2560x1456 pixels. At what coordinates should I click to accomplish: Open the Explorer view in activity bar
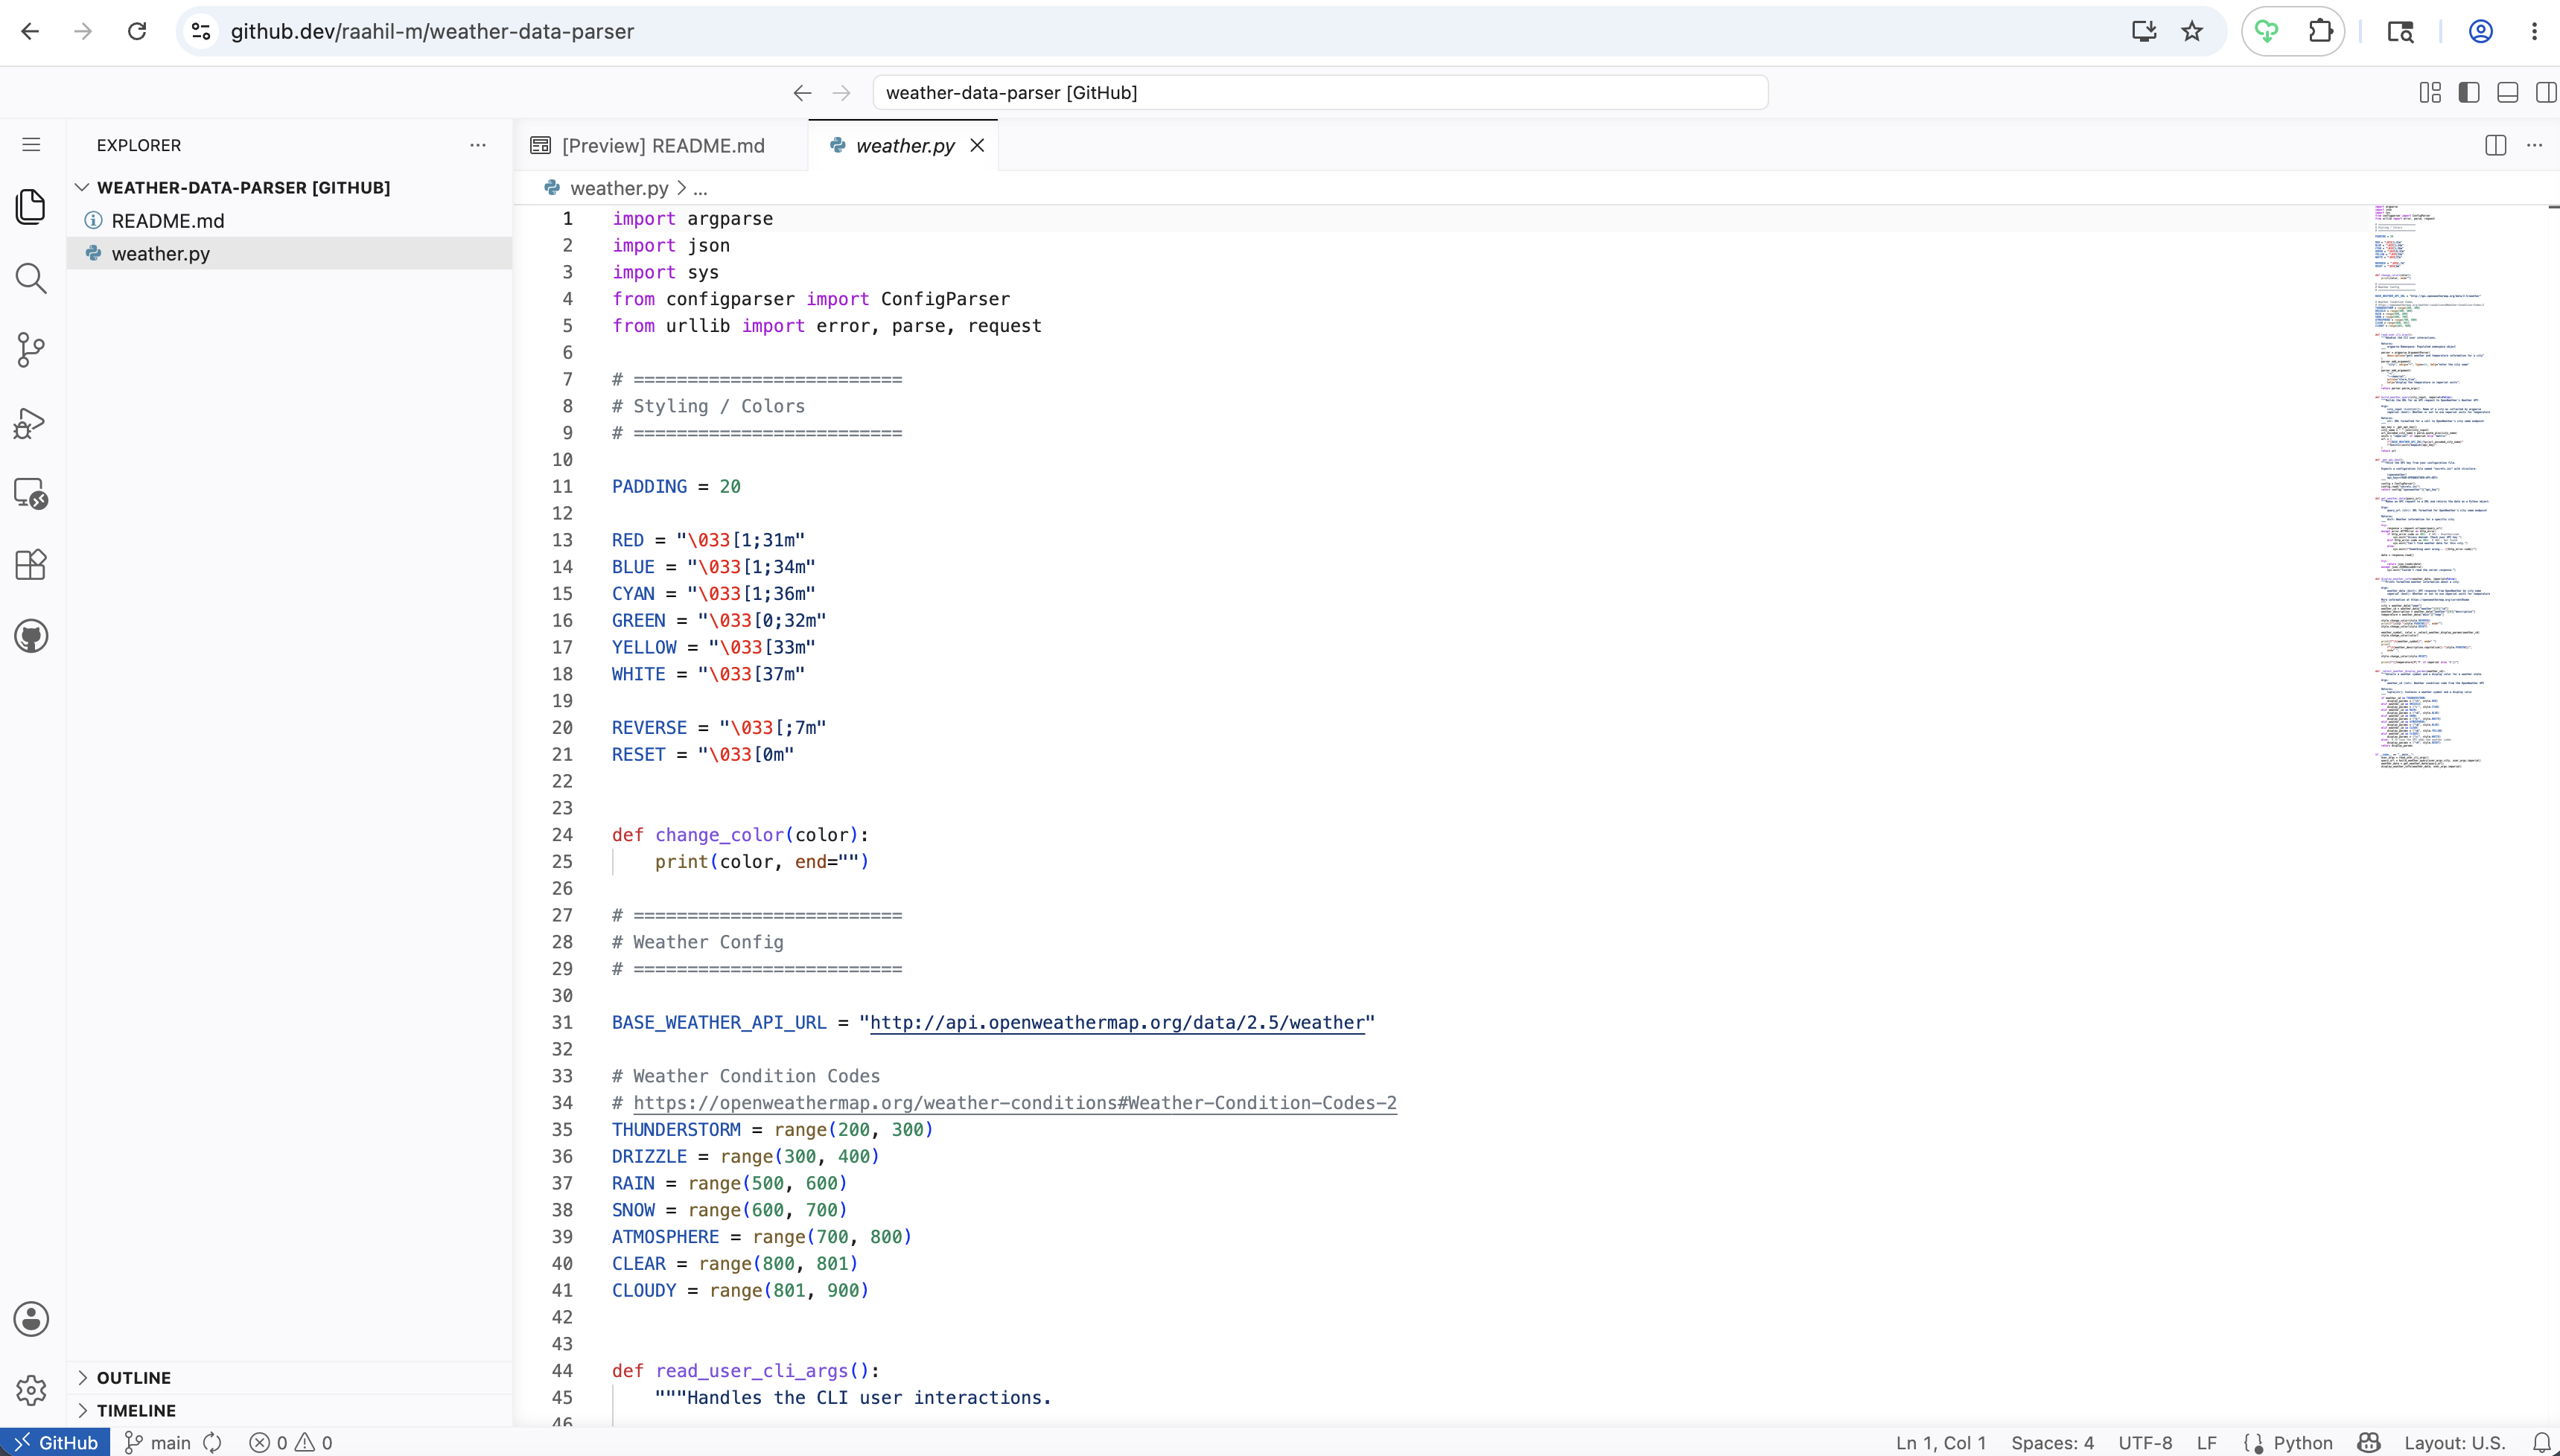coord(31,207)
